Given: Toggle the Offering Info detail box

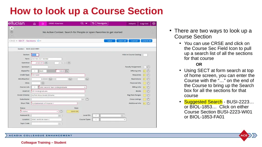Looking at the screenshot, I should pyautogui.click(x=144, y=71).
